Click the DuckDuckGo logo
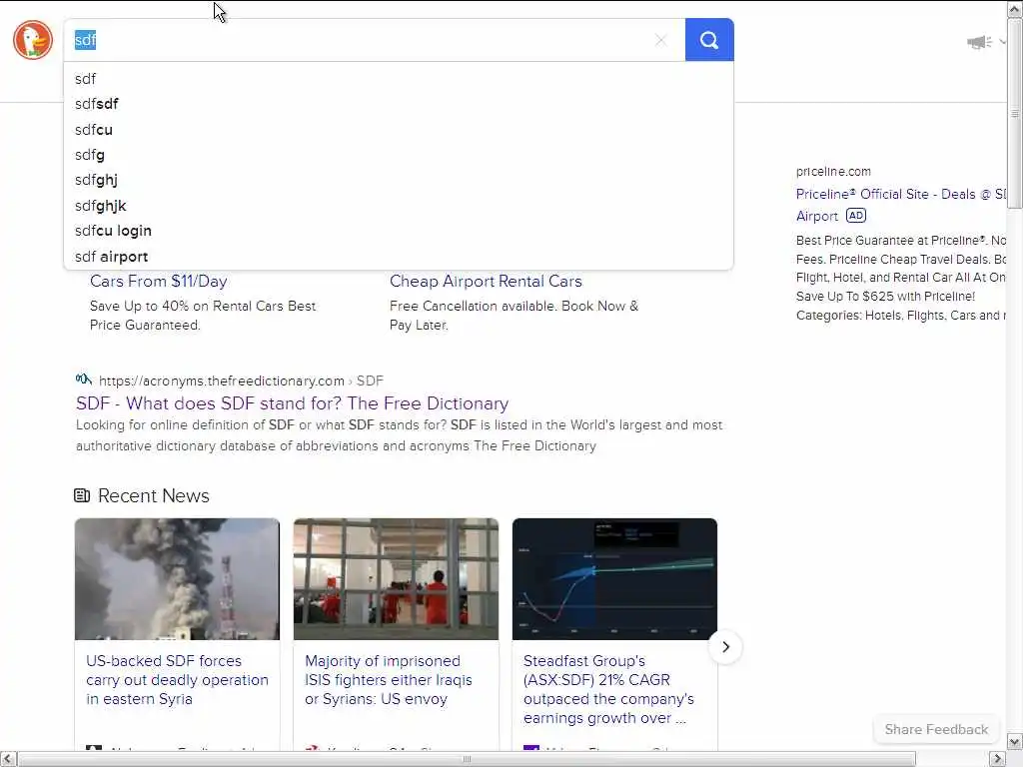This screenshot has height=767, width=1023. point(33,40)
